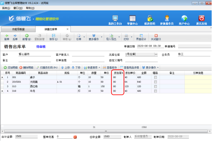Expand the 更多操作 toolbar dropdown arrow
This screenshot has height=141, width=212.
(101, 37)
